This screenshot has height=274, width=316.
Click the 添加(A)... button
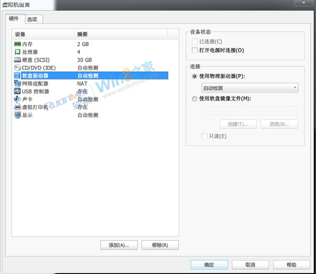[x=119, y=245]
